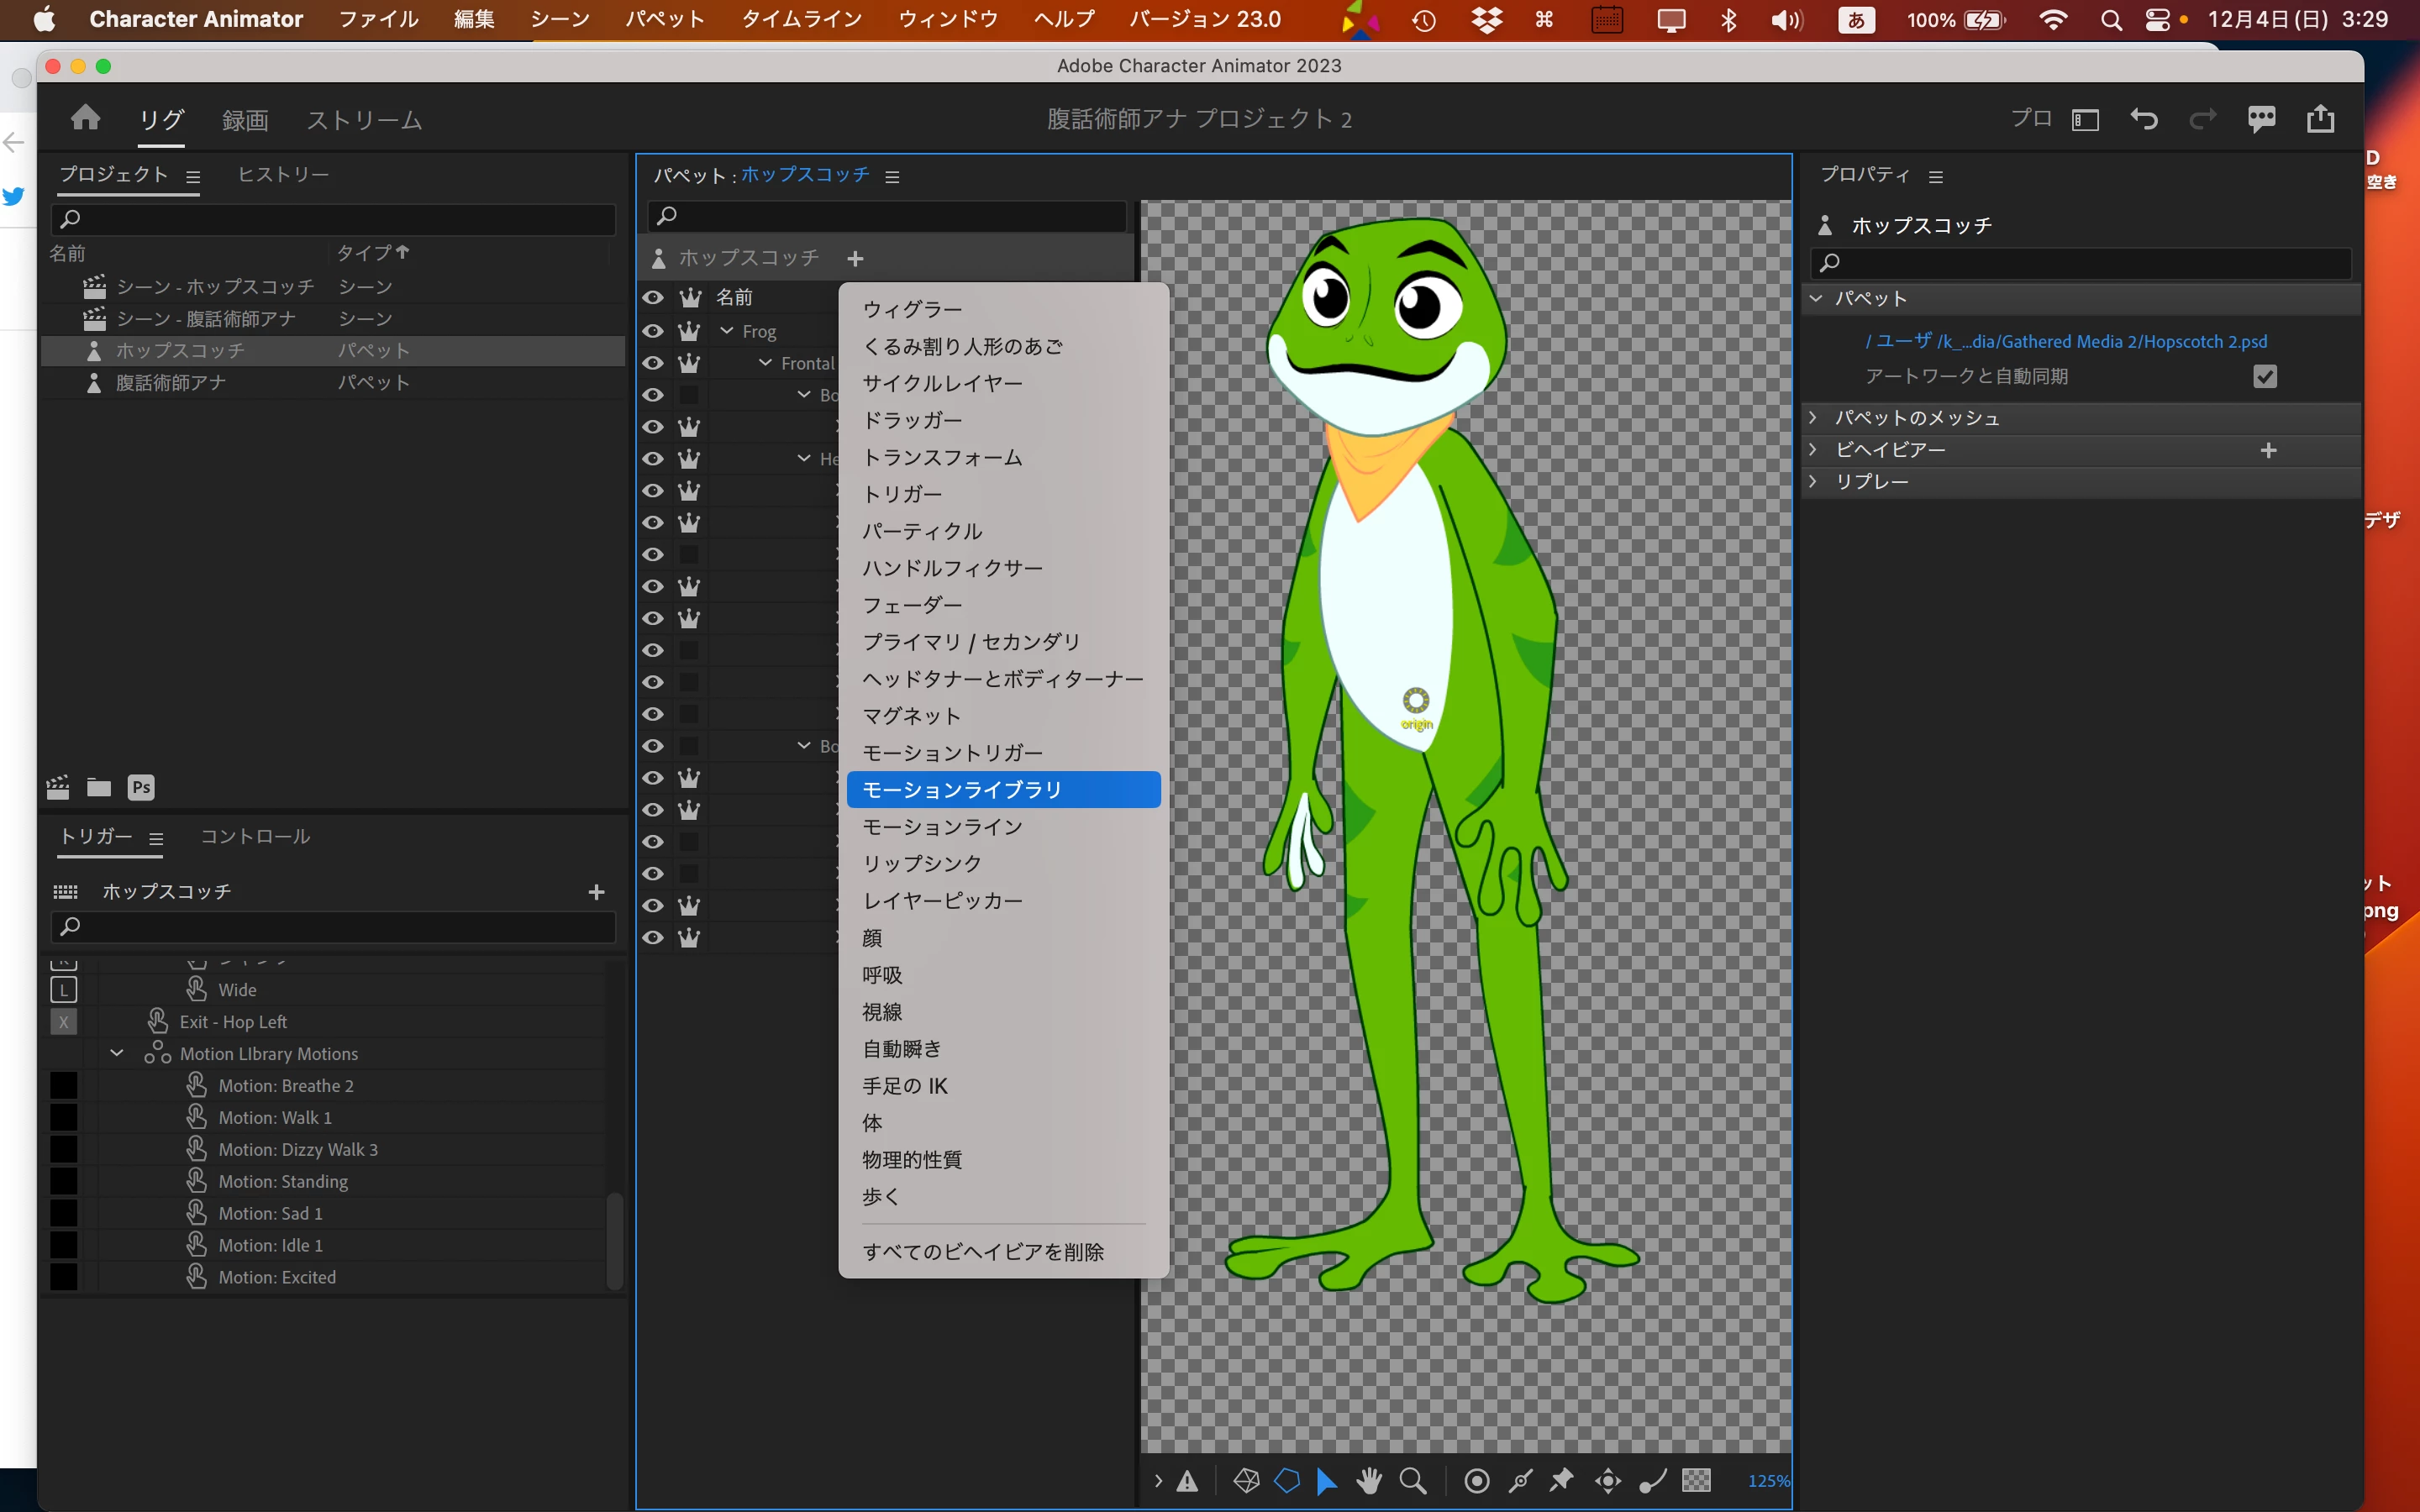Select the Pin tool

pos(1561,1480)
